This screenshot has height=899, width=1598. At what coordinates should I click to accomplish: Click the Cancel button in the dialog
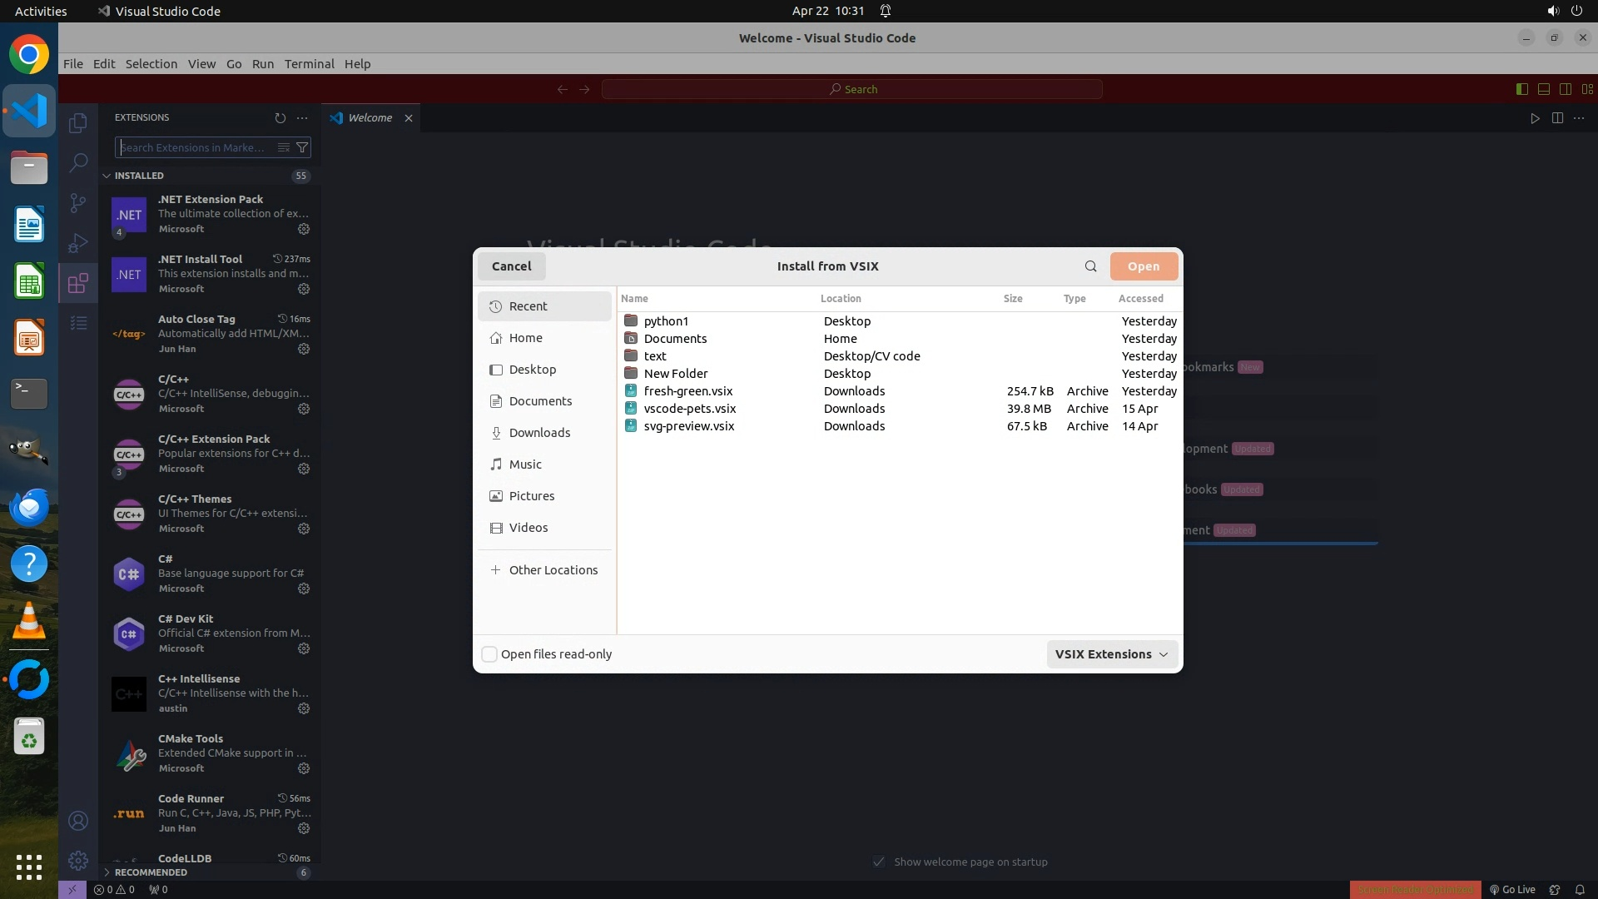(x=511, y=266)
